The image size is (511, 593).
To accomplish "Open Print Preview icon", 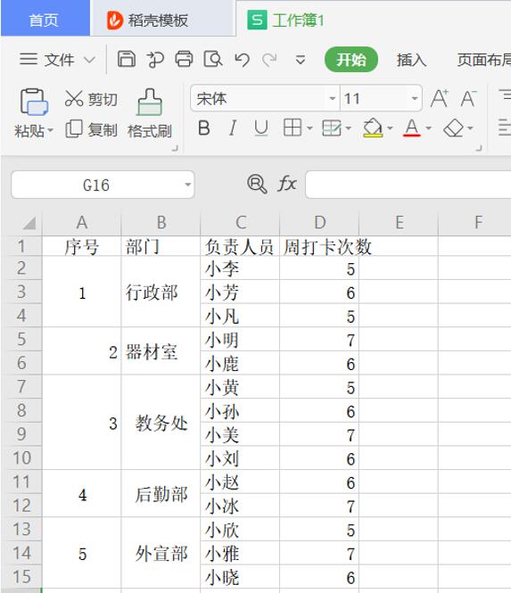I will [213, 59].
